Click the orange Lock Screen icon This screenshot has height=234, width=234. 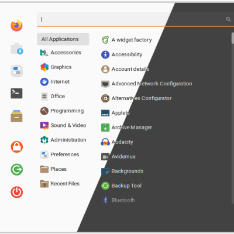tap(17, 147)
